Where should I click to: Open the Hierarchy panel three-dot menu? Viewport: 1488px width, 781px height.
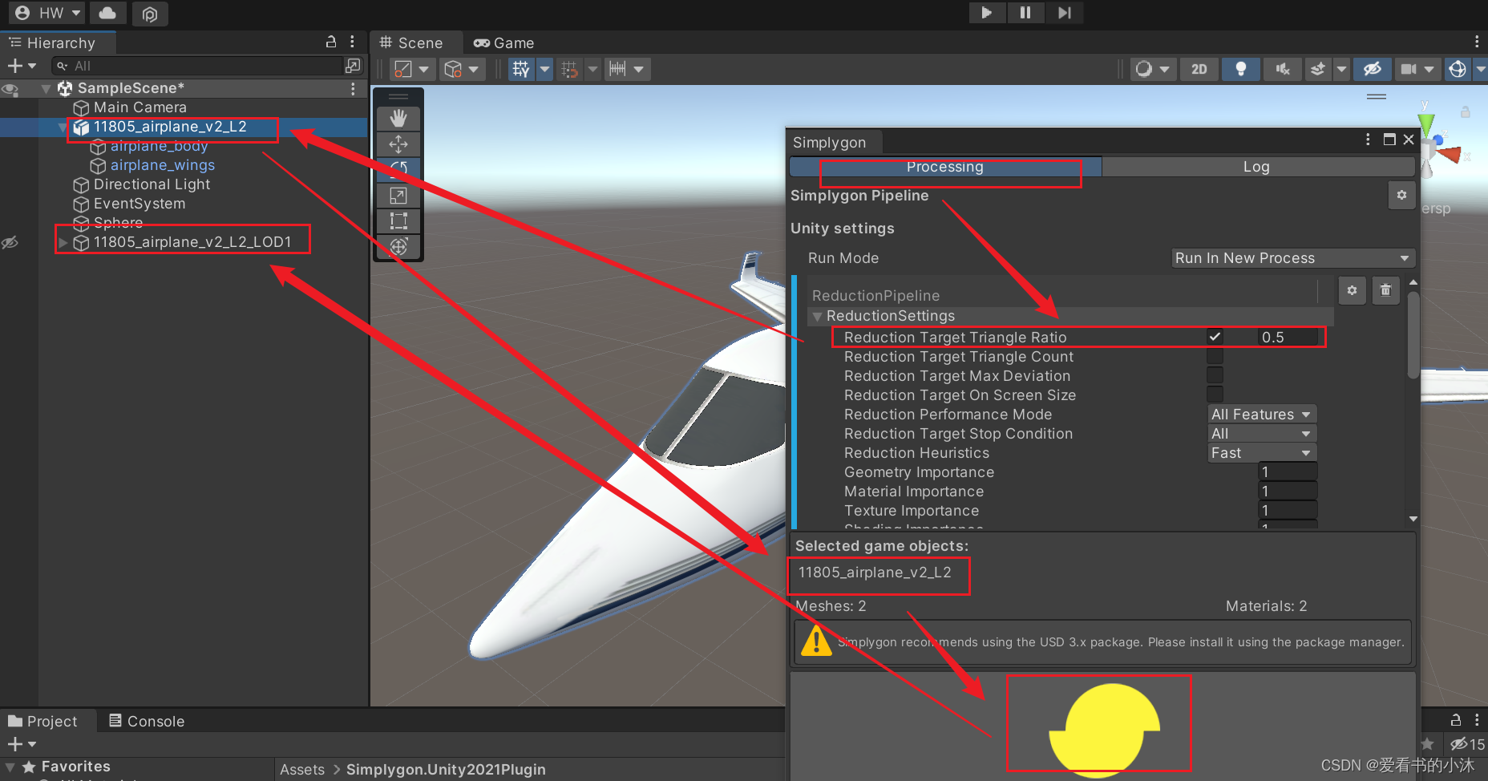pyautogui.click(x=352, y=42)
